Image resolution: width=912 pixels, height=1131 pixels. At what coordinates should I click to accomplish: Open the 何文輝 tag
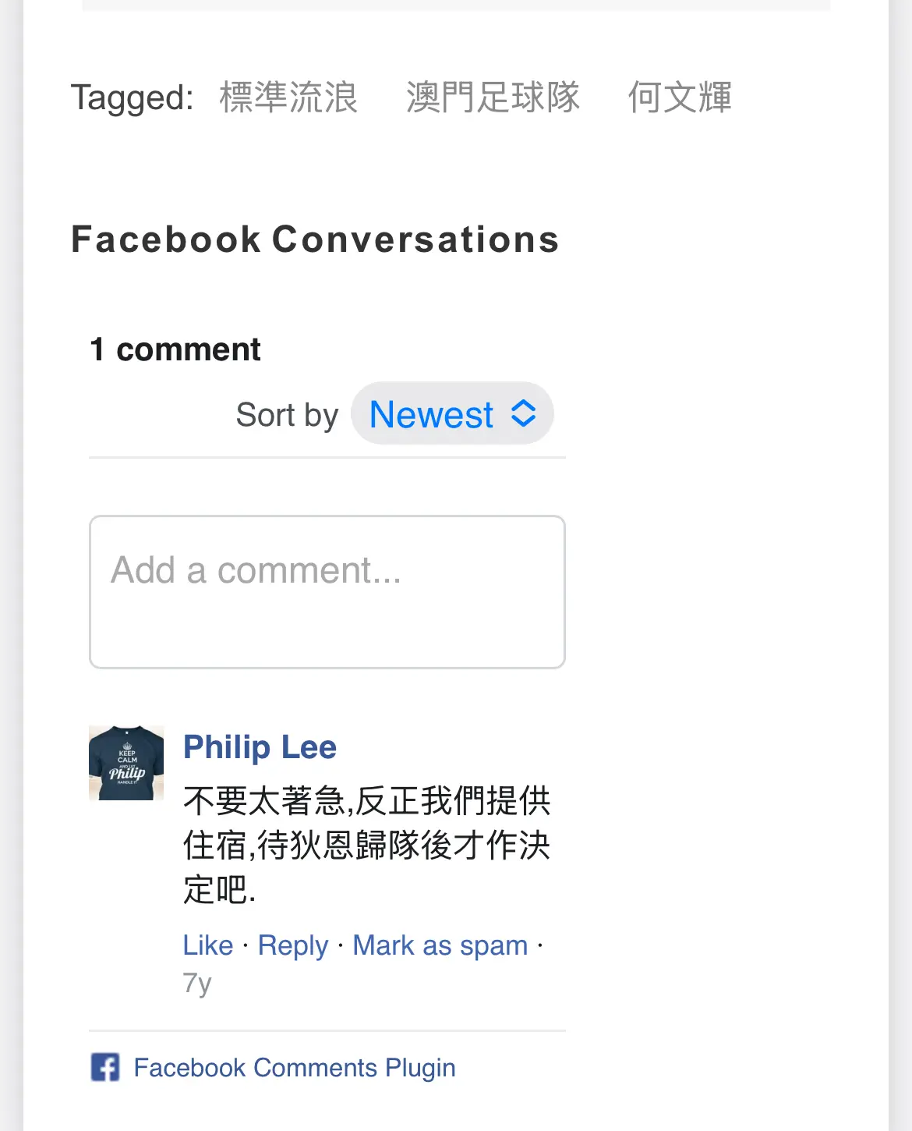click(x=680, y=97)
